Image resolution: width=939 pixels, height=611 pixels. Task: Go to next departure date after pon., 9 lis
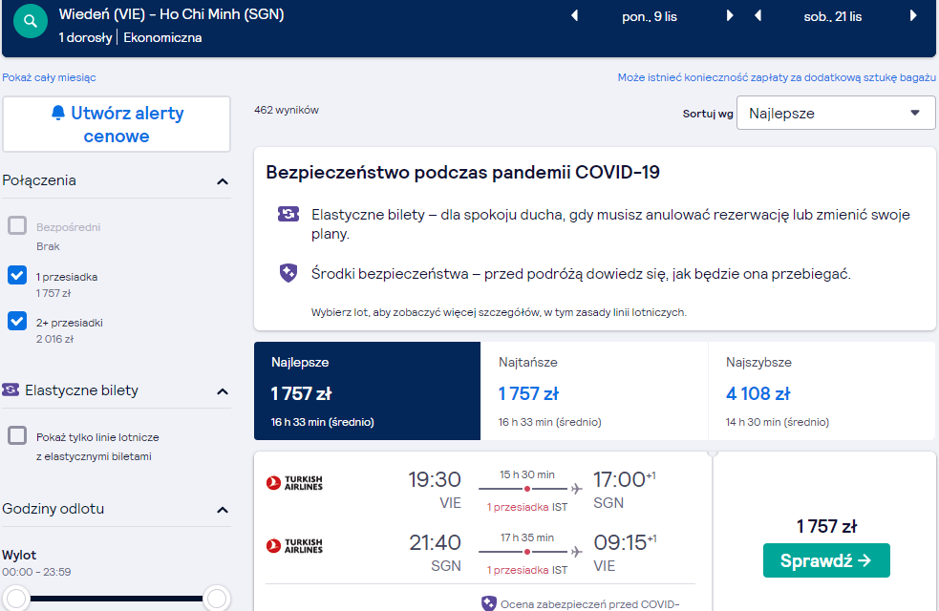coord(730,15)
